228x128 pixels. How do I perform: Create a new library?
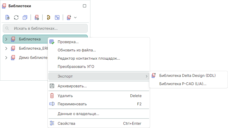pos(37,17)
